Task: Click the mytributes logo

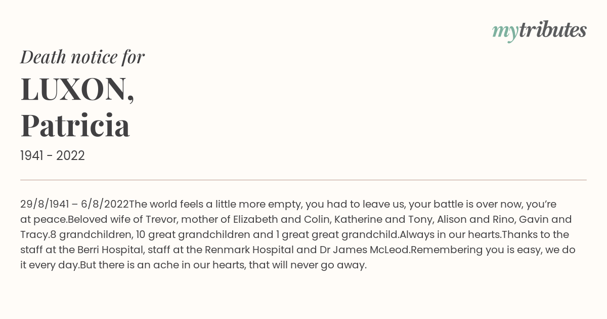Action: point(539,31)
